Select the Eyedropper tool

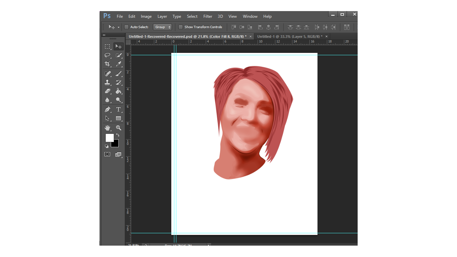click(x=118, y=64)
